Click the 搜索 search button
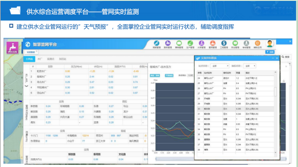This screenshot has height=167, width=298. [x=286, y=57]
